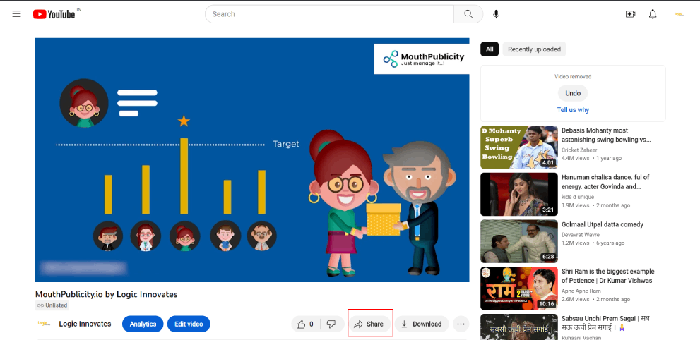Open the Create video camera icon
This screenshot has height=340, width=700.
[630, 14]
